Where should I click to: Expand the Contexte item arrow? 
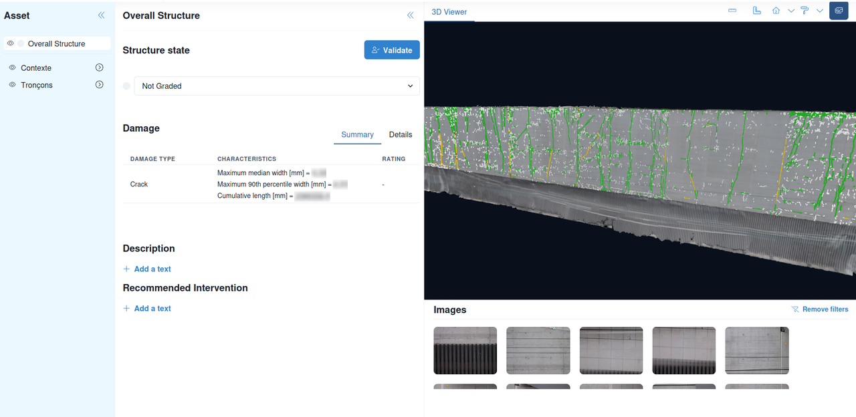(x=100, y=67)
